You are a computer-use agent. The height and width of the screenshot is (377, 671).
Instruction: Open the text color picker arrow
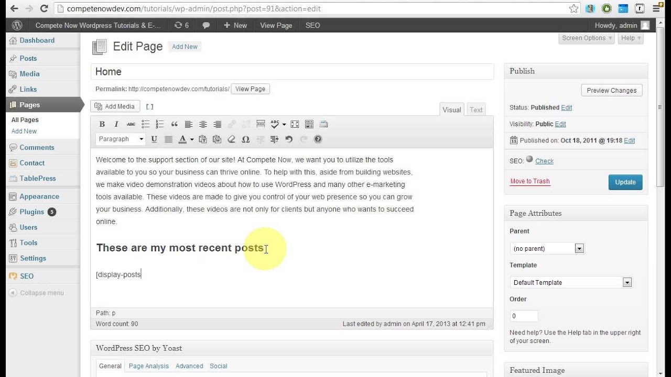192,139
